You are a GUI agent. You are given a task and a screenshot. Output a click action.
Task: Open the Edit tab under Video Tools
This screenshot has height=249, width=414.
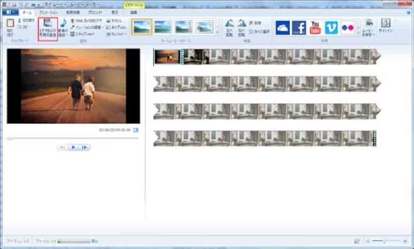pyautogui.click(x=134, y=12)
